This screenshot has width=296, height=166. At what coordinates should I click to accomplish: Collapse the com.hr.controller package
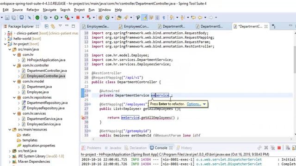[14, 65]
